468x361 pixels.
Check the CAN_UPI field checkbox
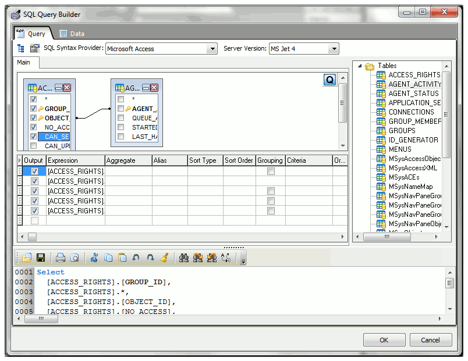pos(33,146)
